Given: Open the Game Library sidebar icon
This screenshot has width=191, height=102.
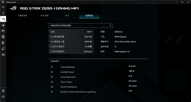Looking at the screenshot, I should coord(3,31).
